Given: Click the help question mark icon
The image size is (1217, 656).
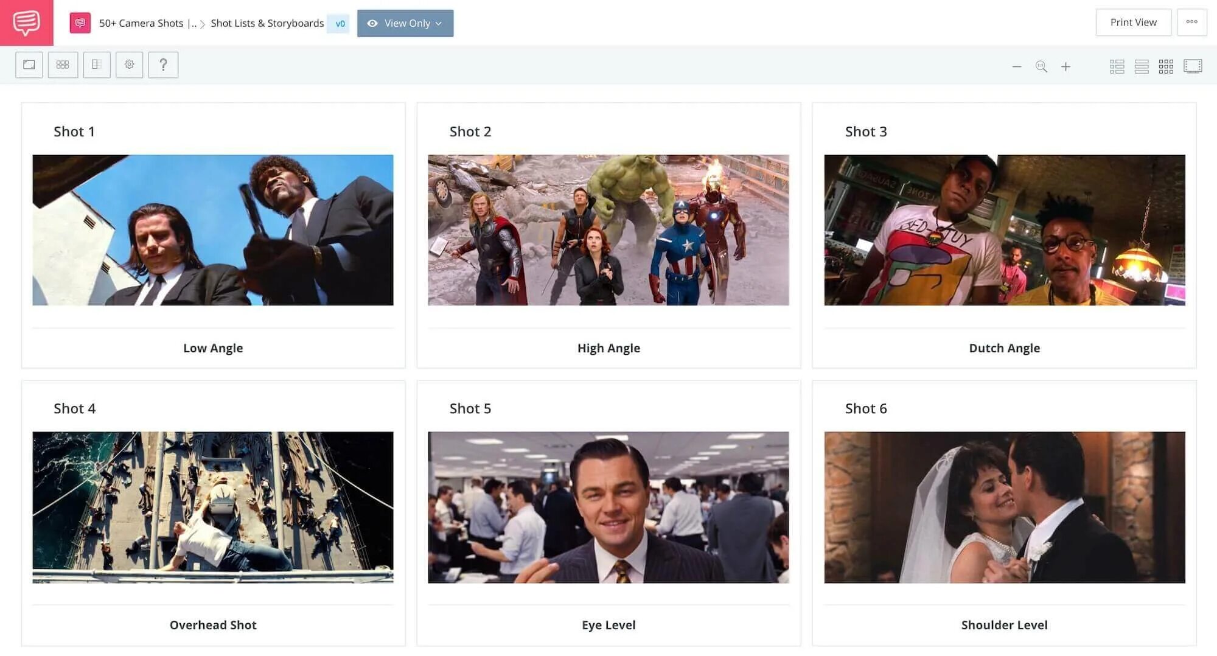Looking at the screenshot, I should point(163,65).
